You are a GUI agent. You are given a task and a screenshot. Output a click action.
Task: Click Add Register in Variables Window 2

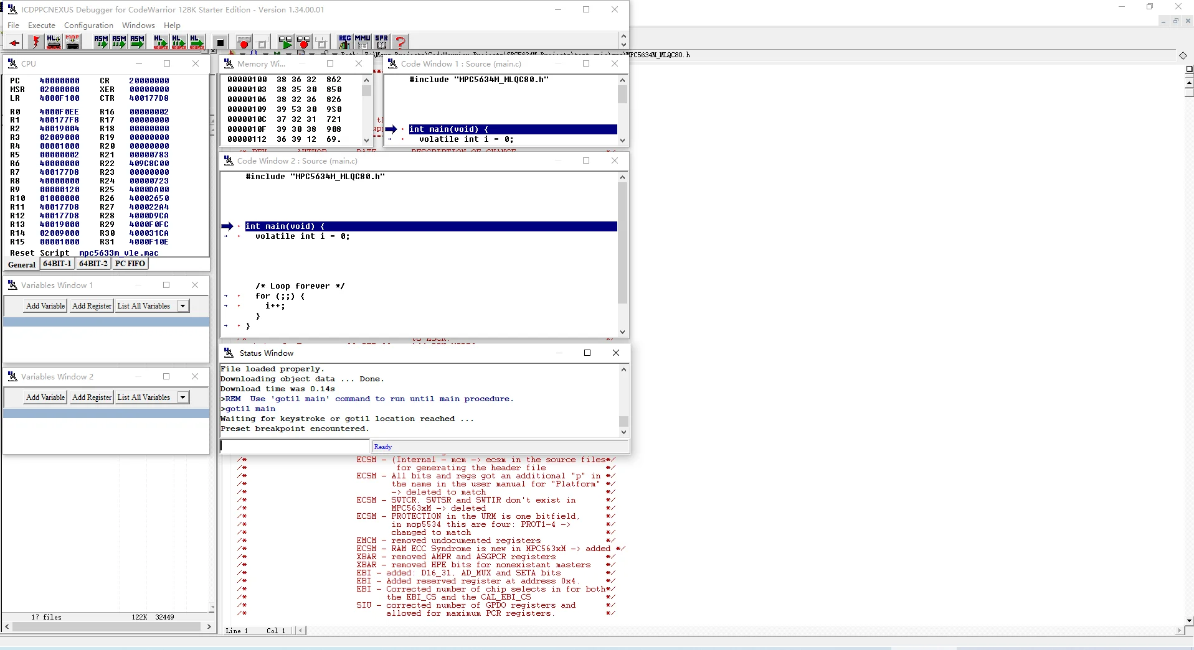coord(92,397)
